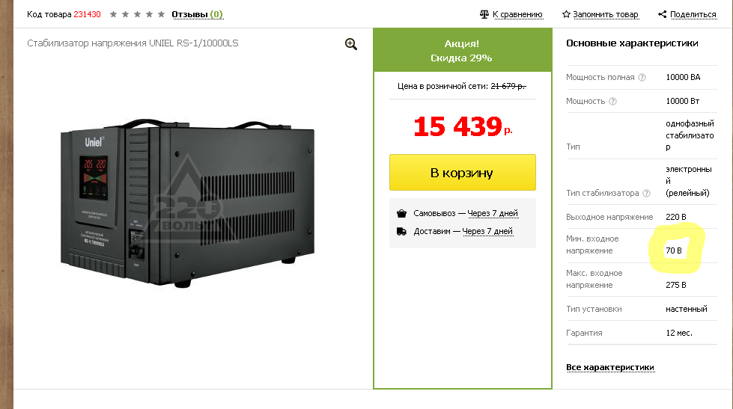Click the scales compare icon
The height and width of the screenshot is (409, 733).
coord(484,14)
